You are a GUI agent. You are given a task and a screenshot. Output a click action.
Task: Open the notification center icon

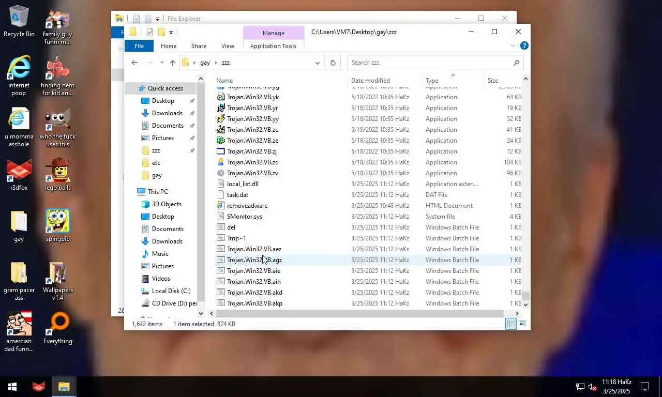click(x=645, y=387)
